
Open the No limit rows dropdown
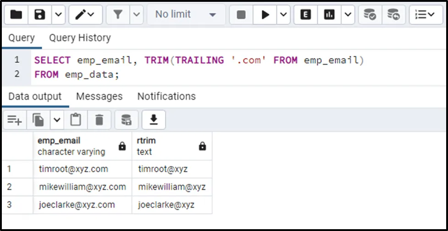point(186,15)
